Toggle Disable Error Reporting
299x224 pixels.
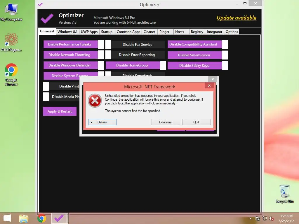coord(135,55)
